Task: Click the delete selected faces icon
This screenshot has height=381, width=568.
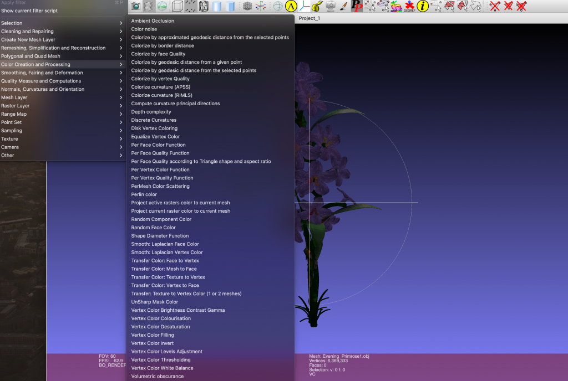Action: [x=508, y=6]
